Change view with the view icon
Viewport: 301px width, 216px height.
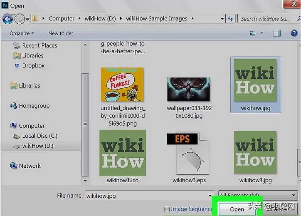[x=253, y=33]
